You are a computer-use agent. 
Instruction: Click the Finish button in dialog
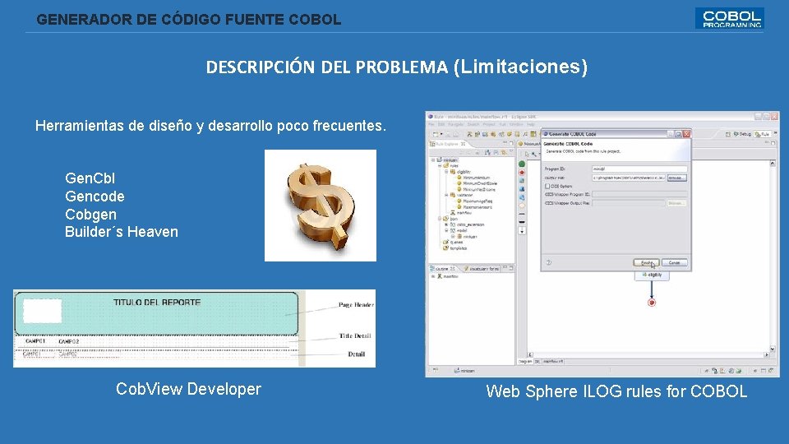(646, 263)
